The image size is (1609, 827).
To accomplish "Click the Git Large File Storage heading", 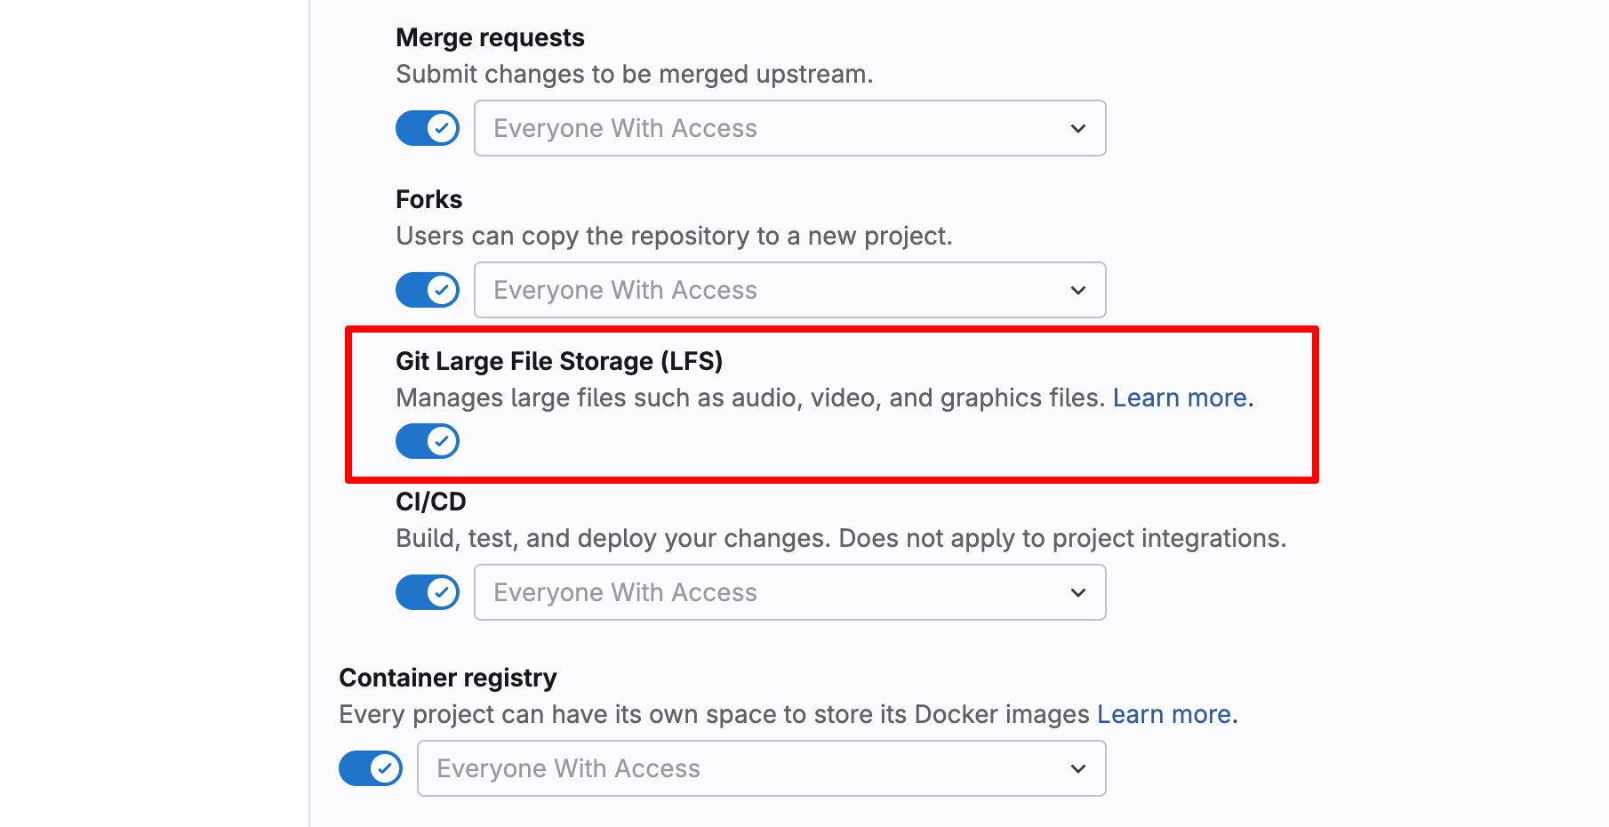I will pyautogui.click(x=559, y=361).
